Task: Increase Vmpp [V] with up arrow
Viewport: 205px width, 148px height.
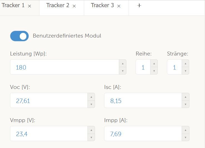Action: click(91, 130)
